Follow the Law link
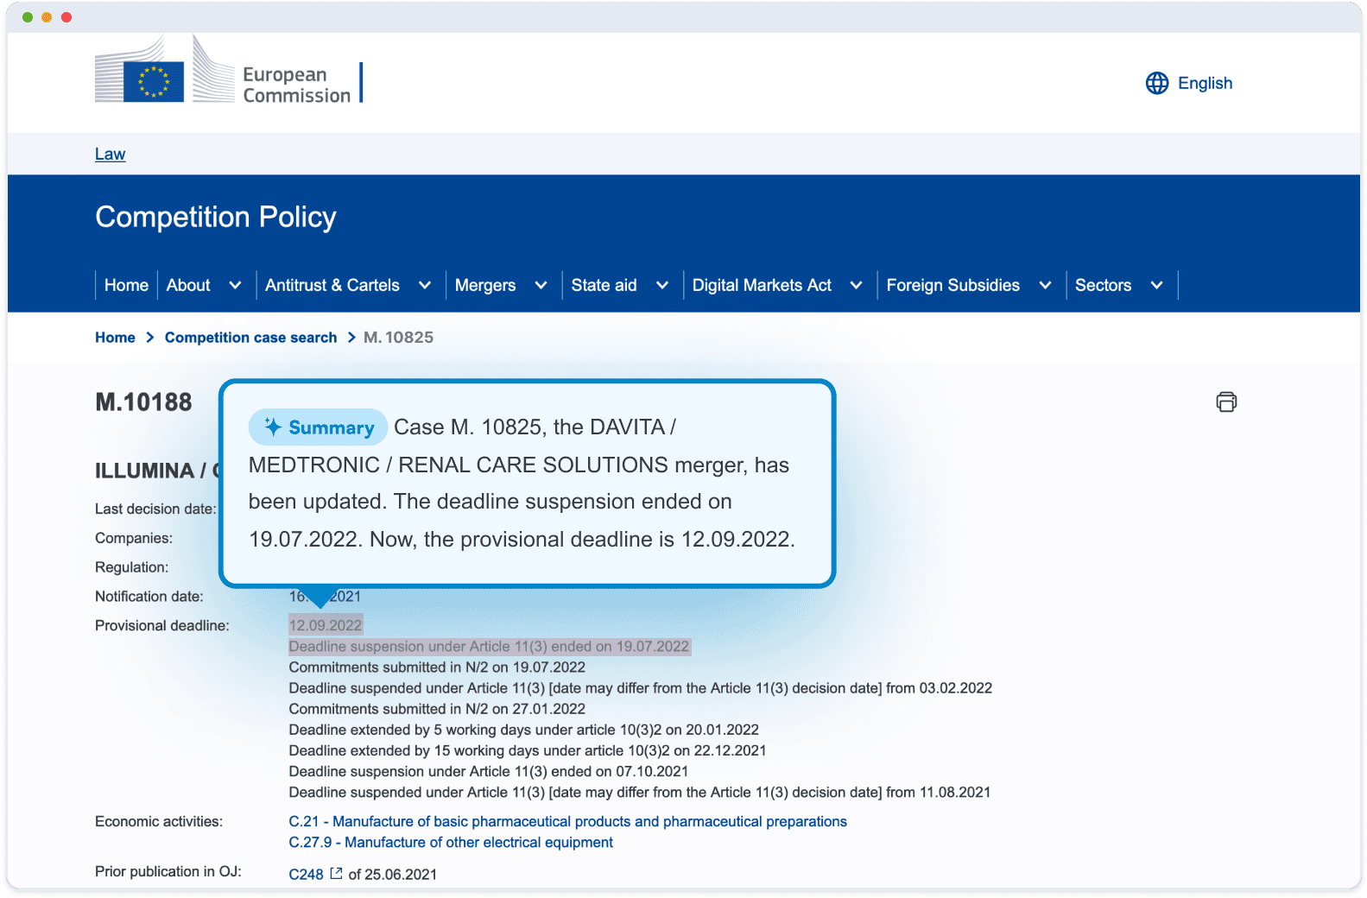1367x898 pixels. tap(111, 155)
